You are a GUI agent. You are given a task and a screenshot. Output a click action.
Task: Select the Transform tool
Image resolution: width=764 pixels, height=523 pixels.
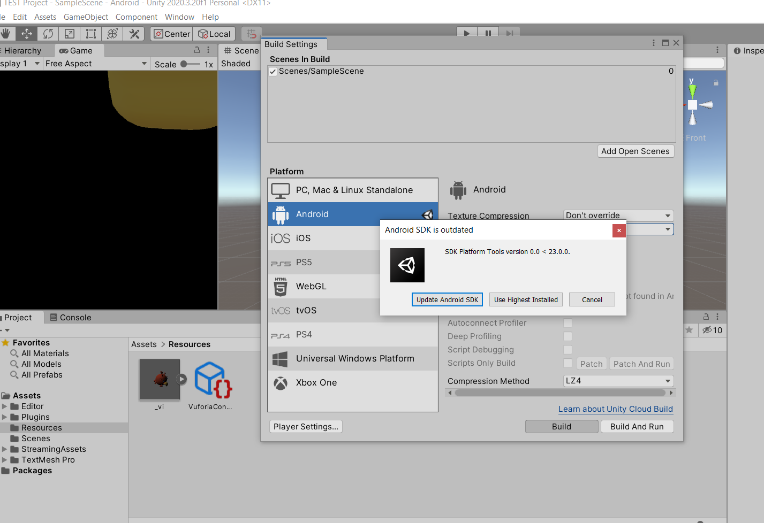pos(112,34)
